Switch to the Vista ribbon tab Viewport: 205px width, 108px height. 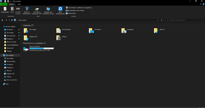pos(19,4)
